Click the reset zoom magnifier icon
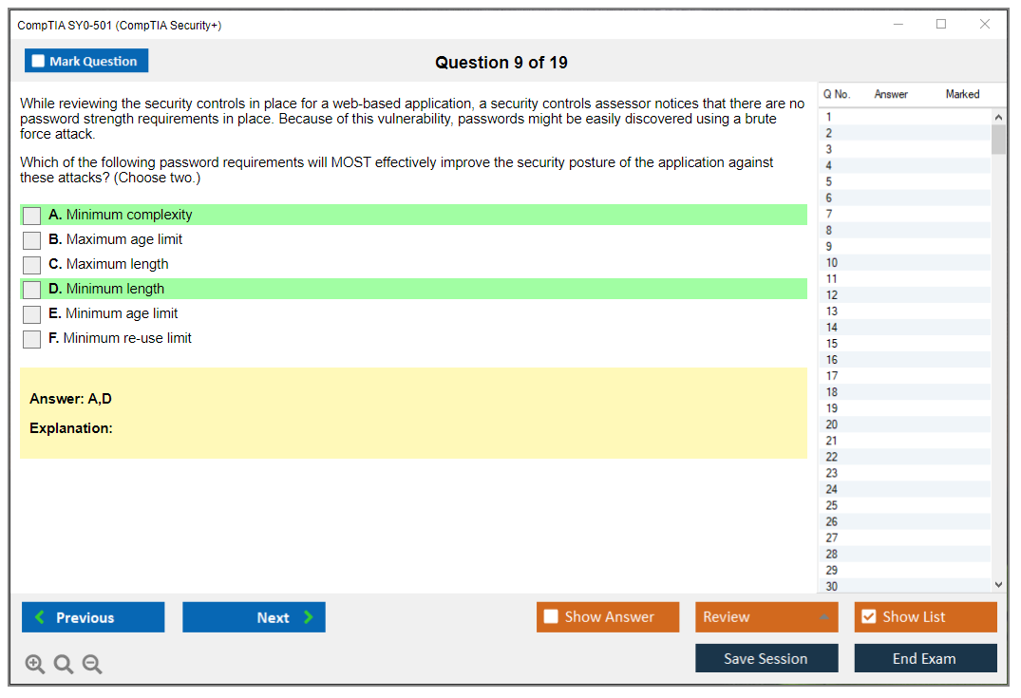Screen dimensions: 1021x698 [64, 665]
